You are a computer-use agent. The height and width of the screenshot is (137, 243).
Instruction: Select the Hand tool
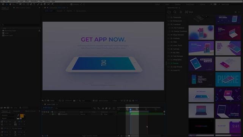pyautogui.click(x=10, y=4)
